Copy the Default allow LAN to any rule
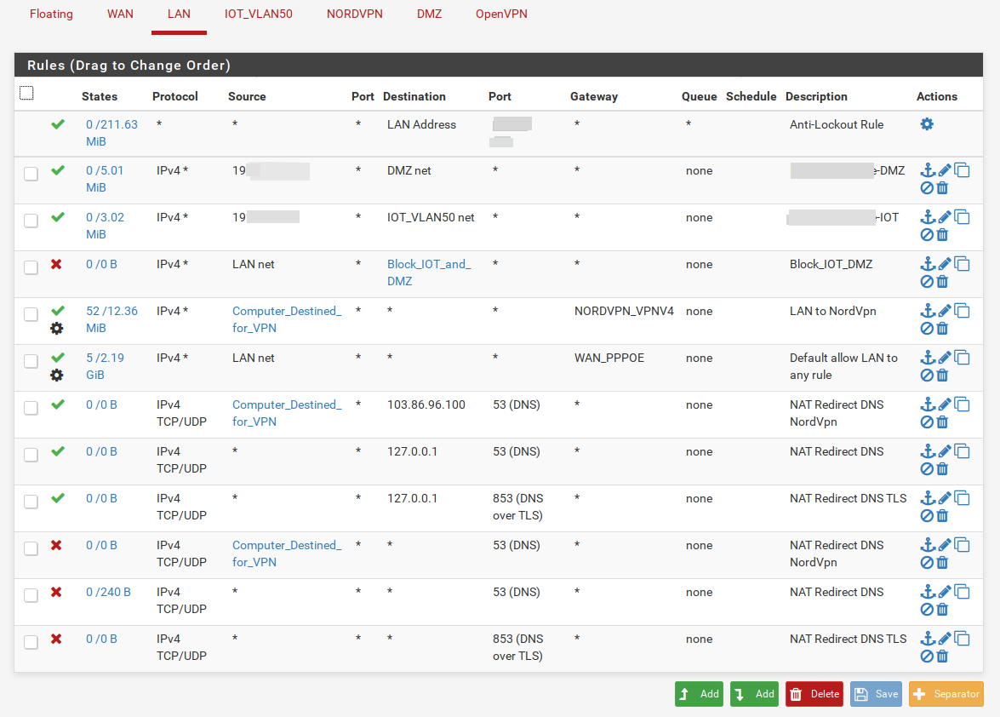Viewport: 1000px width, 717px height. point(962,358)
